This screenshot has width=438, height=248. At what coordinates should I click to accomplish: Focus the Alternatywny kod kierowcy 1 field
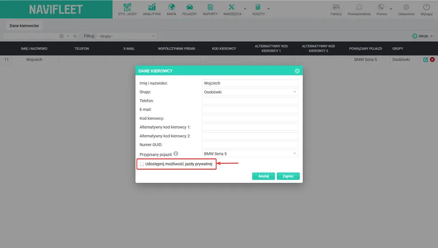click(x=250, y=127)
